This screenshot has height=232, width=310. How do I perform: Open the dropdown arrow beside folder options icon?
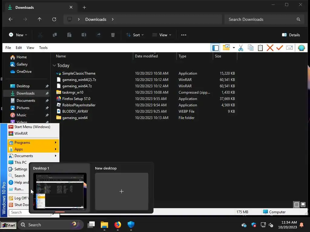point(234,48)
